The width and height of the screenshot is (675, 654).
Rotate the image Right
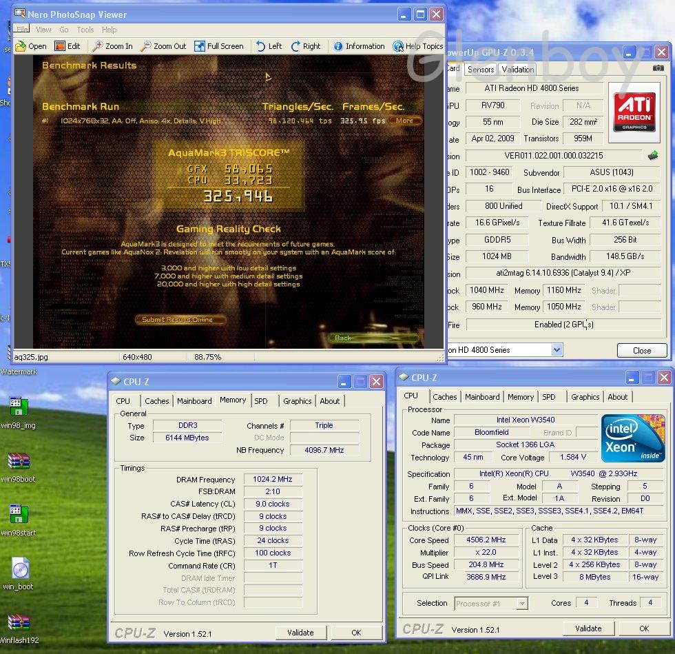296,46
